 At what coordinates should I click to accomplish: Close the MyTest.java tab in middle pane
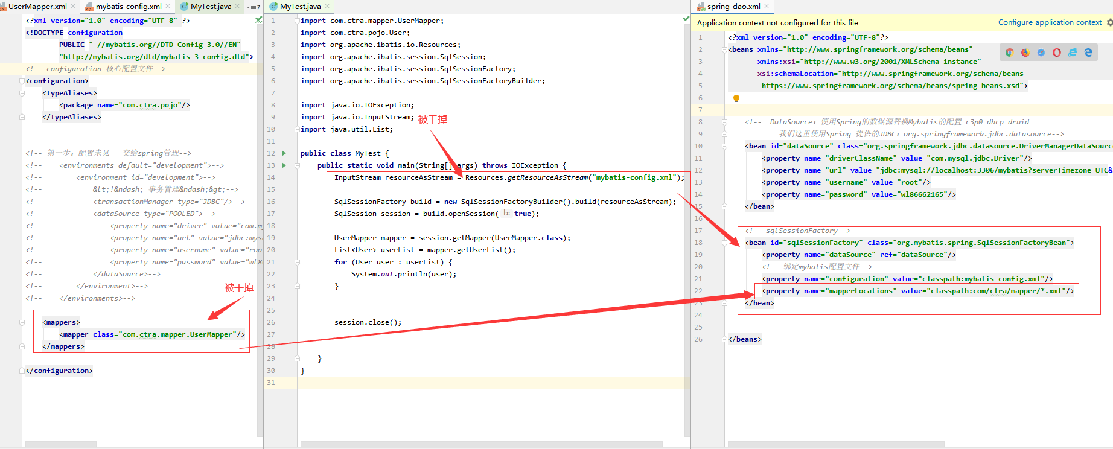click(327, 7)
